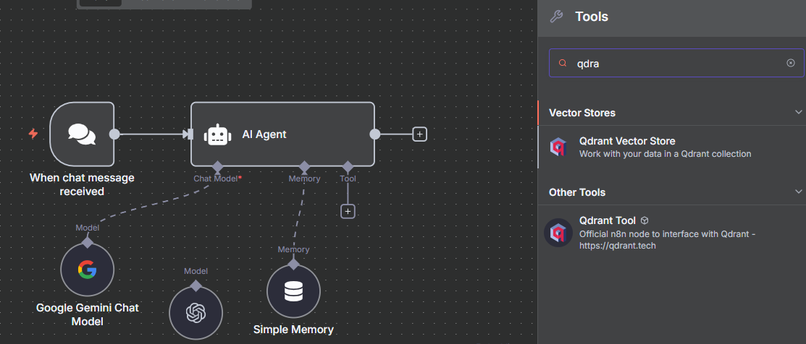Image resolution: width=806 pixels, height=344 pixels.
Task: Click the chat trigger node icon
Action: 82,134
